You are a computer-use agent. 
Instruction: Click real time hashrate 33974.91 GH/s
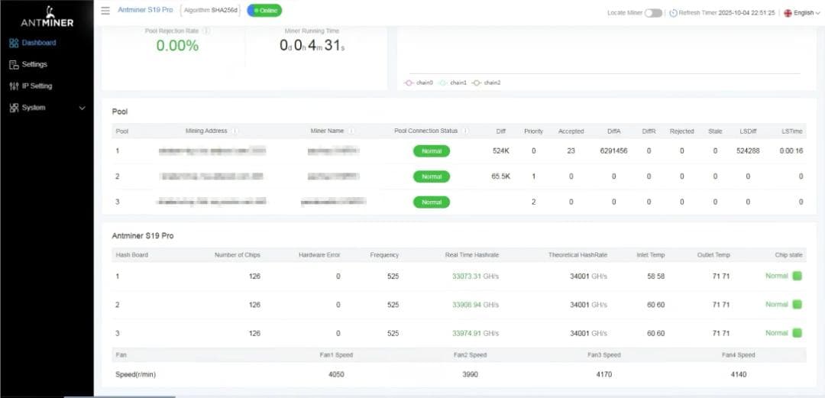coord(476,333)
